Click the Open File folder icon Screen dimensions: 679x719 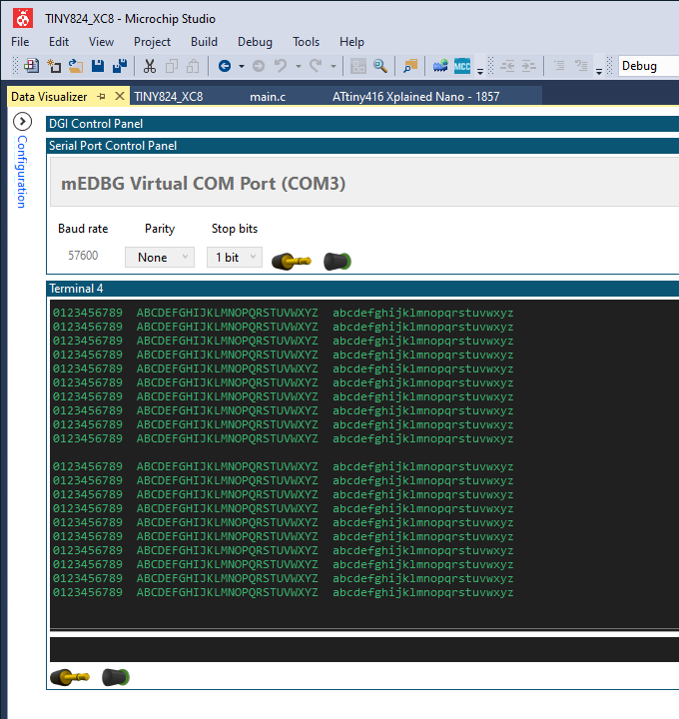[76, 66]
